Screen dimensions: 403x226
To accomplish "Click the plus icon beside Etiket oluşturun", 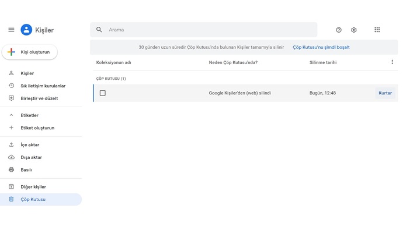I will click(11, 128).
